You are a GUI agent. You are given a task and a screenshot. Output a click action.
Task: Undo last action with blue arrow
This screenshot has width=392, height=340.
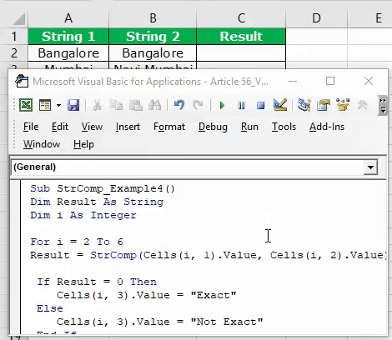pyautogui.click(x=179, y=105)
